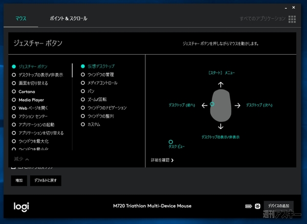This screenshot has height=224, width=307.
Task: Click the Unifying receiver connection icon
Action: (x=258, y=206)
